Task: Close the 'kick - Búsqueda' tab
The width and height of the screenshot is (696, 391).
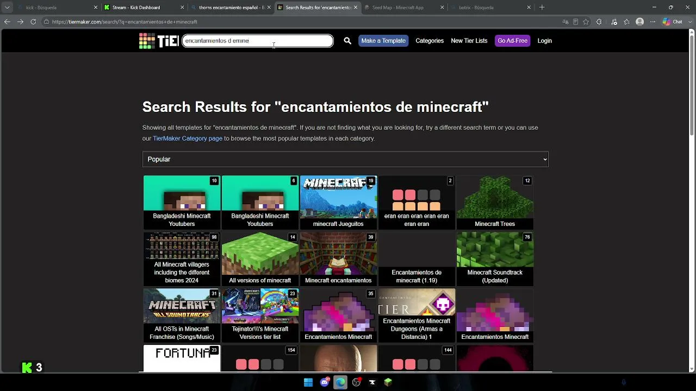Action: 96,8
